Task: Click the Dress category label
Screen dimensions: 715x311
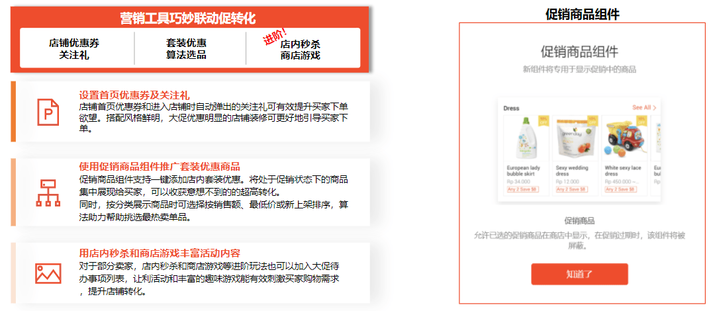Action: (x=511, y=109)
